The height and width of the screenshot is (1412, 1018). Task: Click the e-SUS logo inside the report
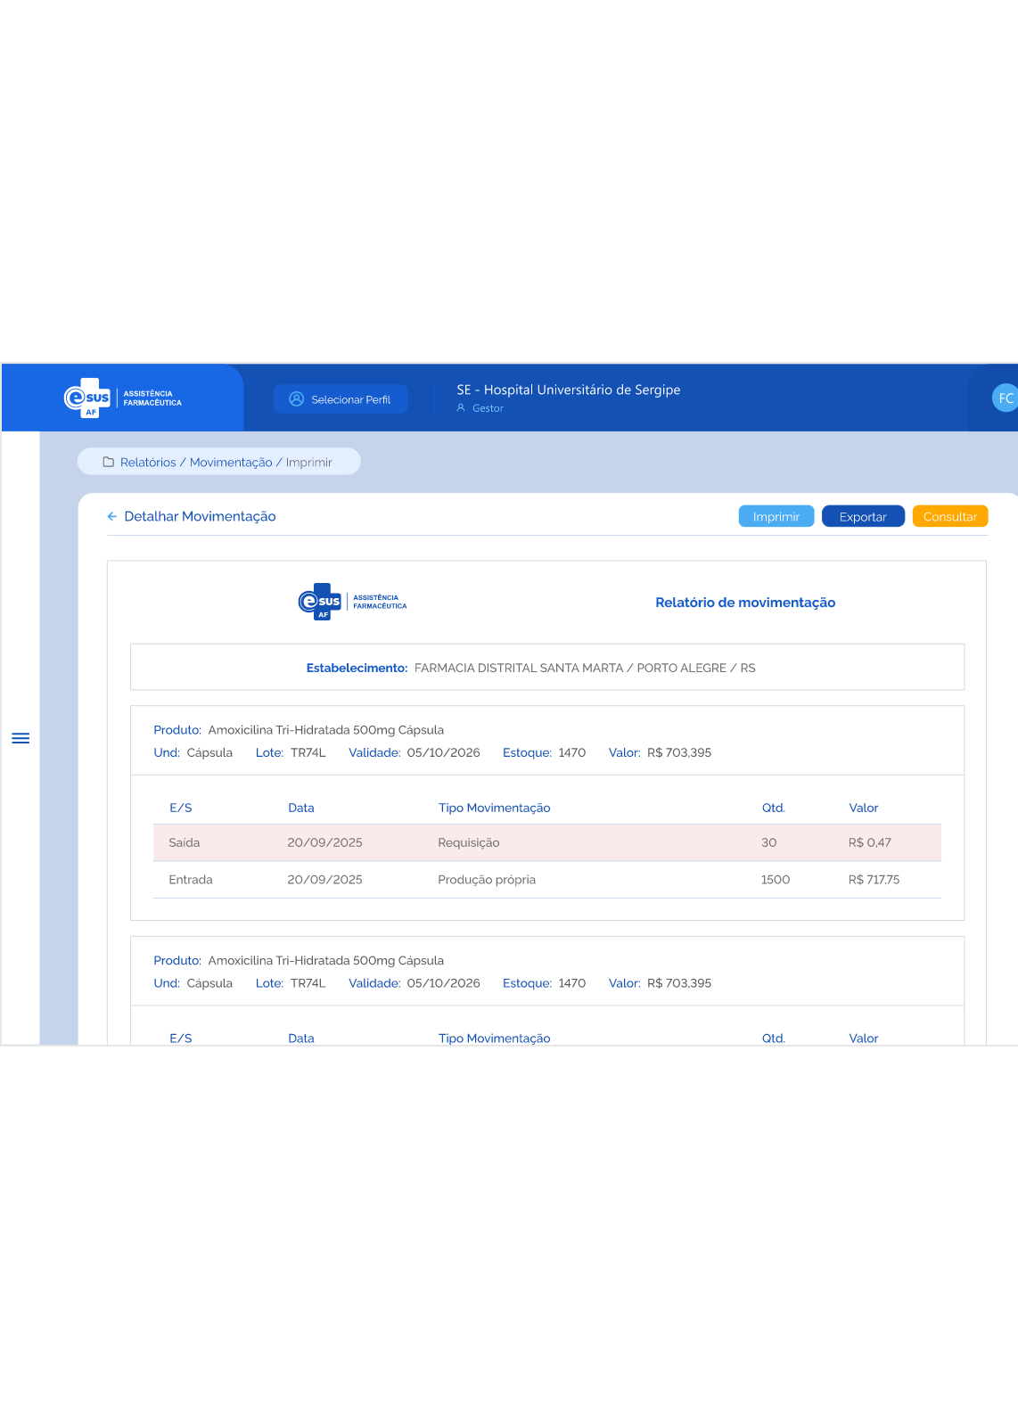[352, 602]
